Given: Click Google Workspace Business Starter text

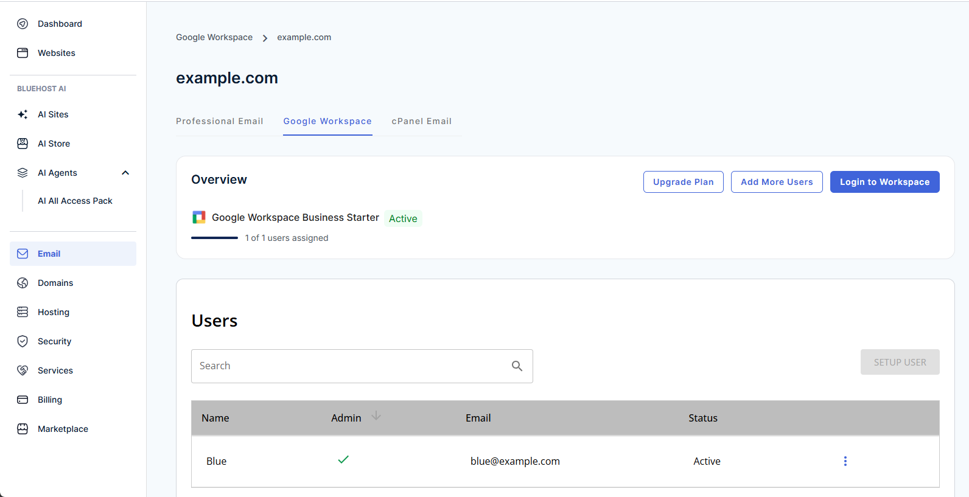Looking at the screenshot, I should click(295, 217).
